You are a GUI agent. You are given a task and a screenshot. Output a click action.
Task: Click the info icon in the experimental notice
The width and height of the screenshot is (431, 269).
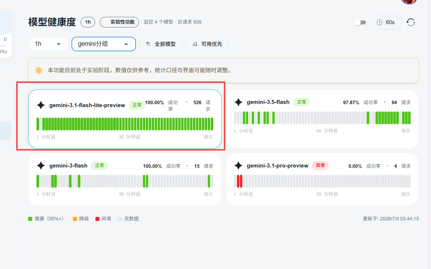click(x=39, y=70)
